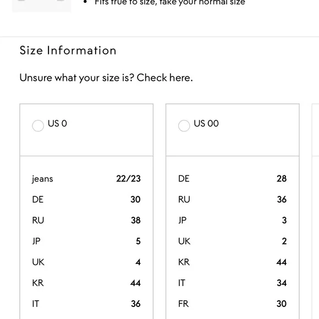Click the US 00 size label
Viewport: 319px width, 319px height.
click(206, 124)
